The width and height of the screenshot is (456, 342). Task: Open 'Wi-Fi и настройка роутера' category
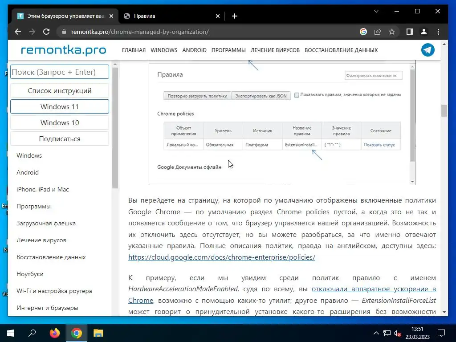coord(54,291)
